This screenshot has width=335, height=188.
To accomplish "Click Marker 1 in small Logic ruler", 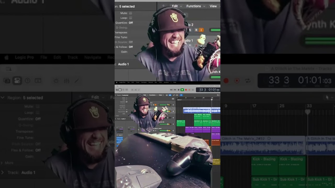I will (180, 100).
